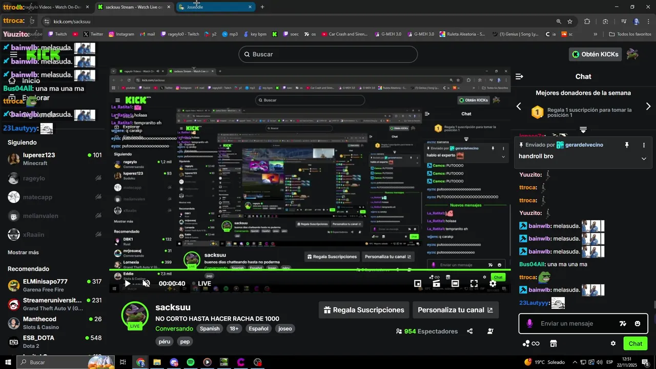This screenshot has width=656, height=369.
Task: Open ELMinisapo777 recommended channel
Action: point(54,285)
